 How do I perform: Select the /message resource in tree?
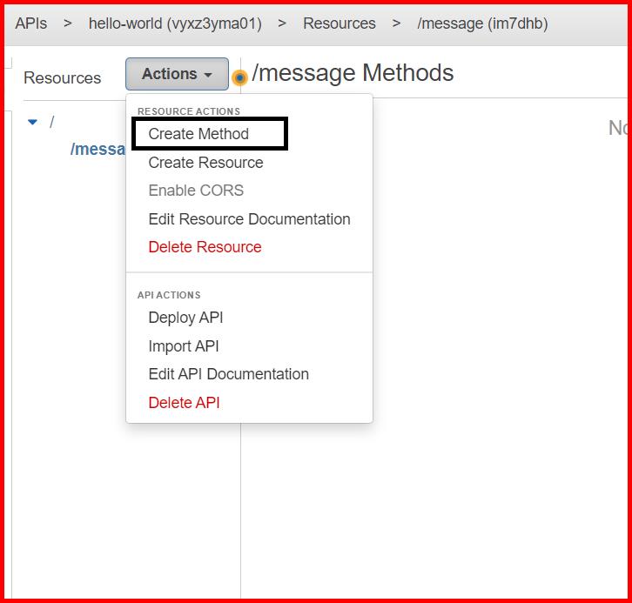point(98,149)
